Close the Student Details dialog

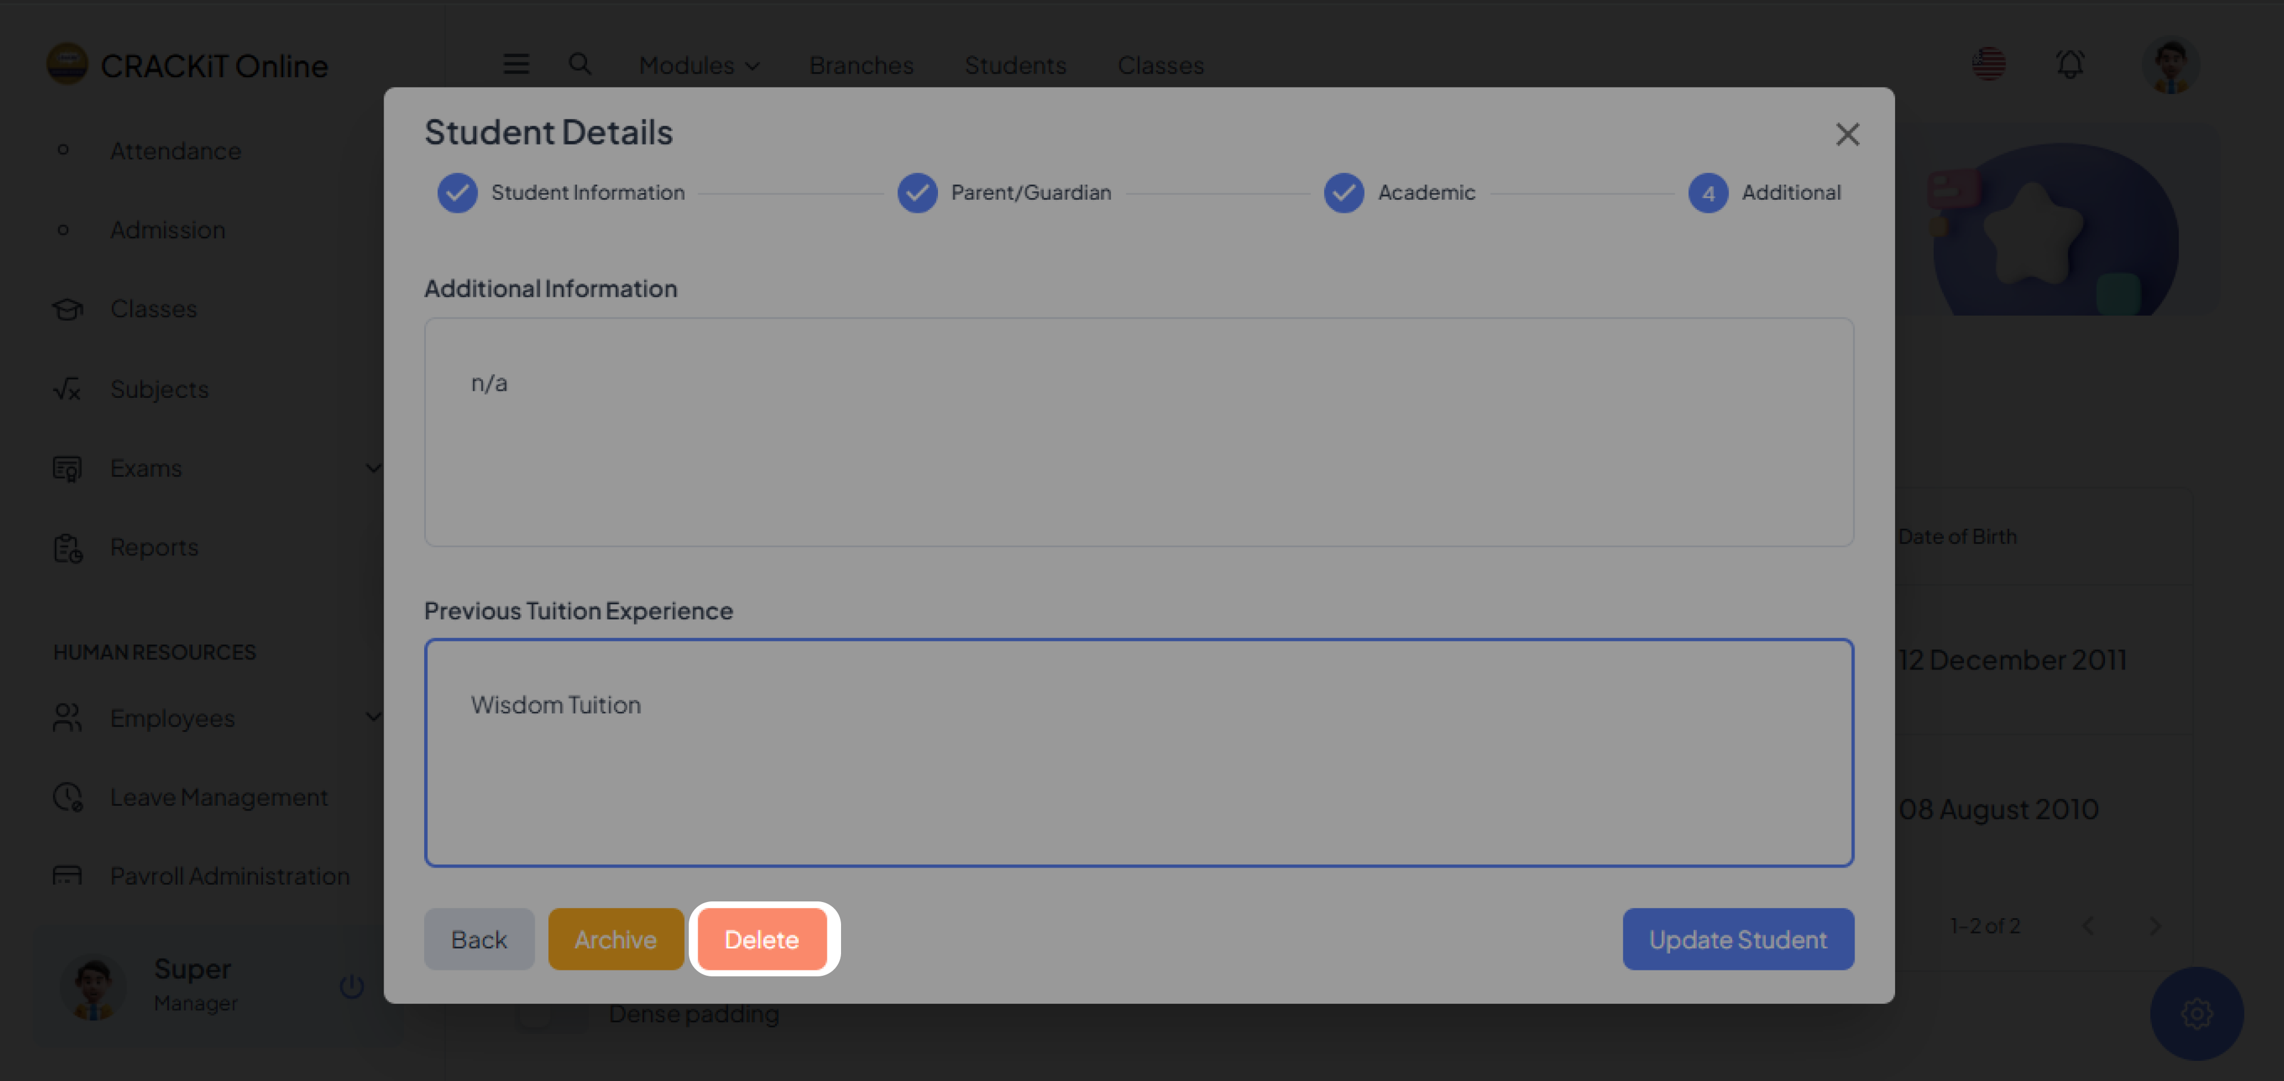point(1847,135)
